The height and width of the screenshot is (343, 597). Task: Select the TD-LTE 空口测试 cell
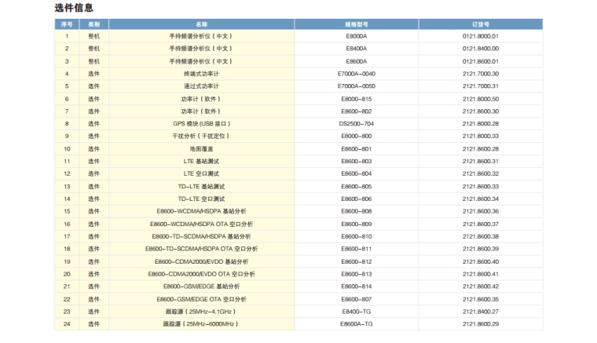click(x=201, y=199)
